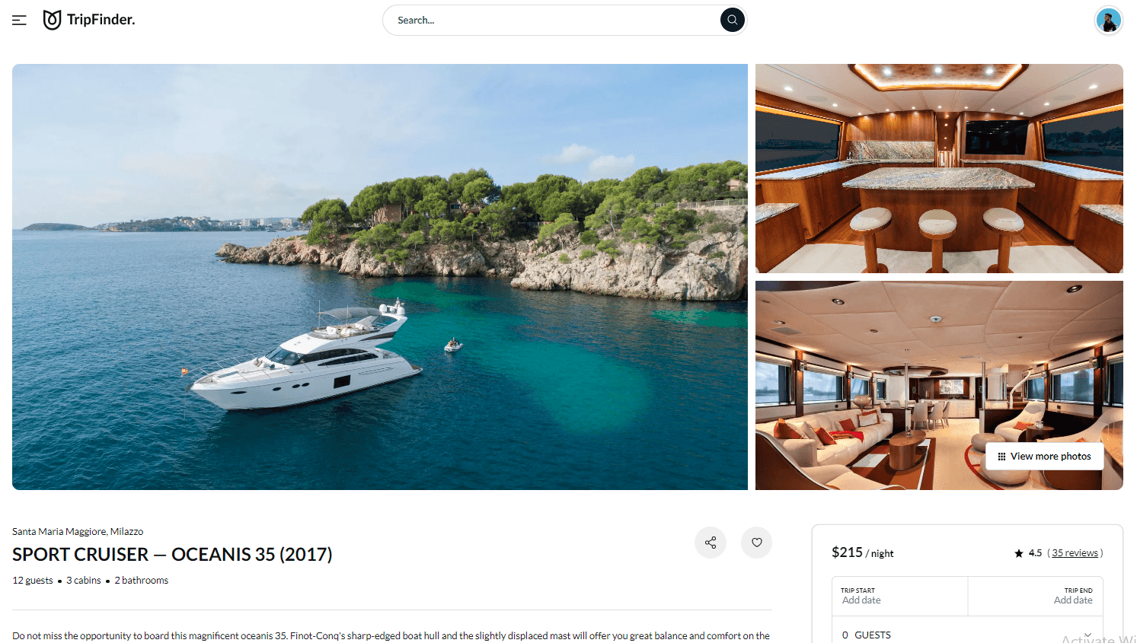Click the rating star icon

tap(1019, 553)
